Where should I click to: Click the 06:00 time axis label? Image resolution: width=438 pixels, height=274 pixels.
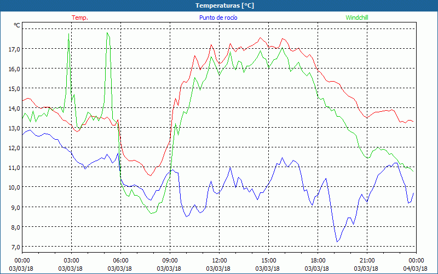point(120,261)
